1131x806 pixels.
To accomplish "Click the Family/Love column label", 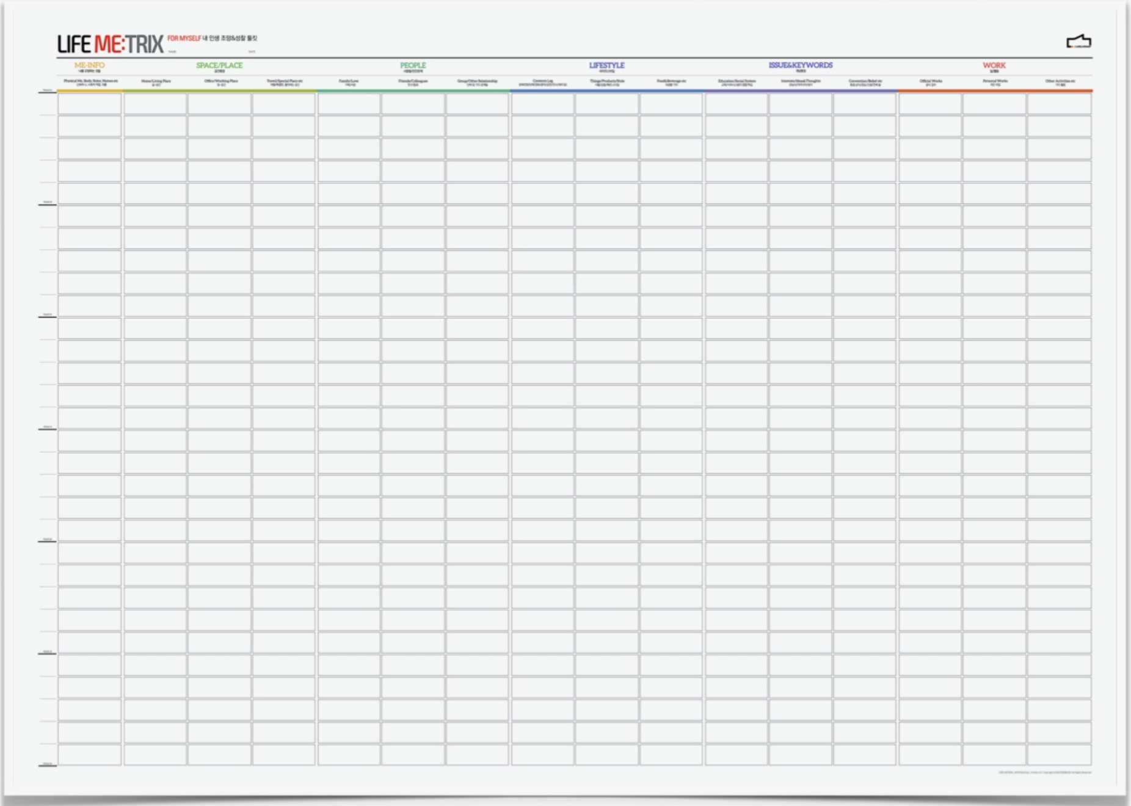I will (349, 81).
